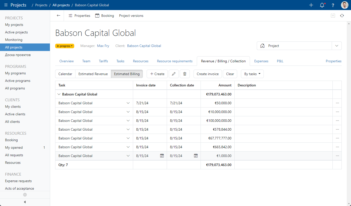The height and width of the screenshot is (206, 351).
Task: Open row menu for the €100,000,000.00 entry
Action: (x=337, y=121)
